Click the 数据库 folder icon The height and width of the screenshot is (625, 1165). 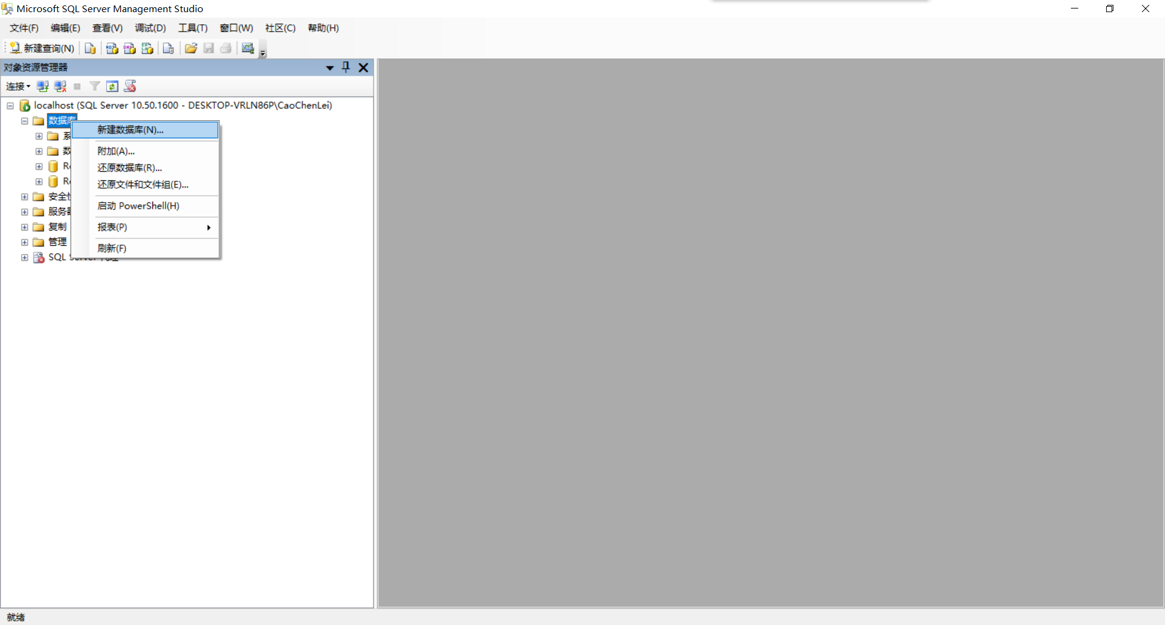point(39,121)
